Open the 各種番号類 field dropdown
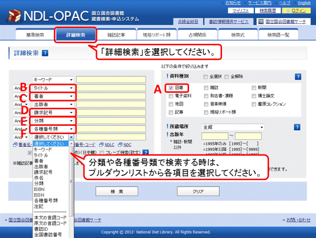 pyautogui.click(x=53, y=129)
